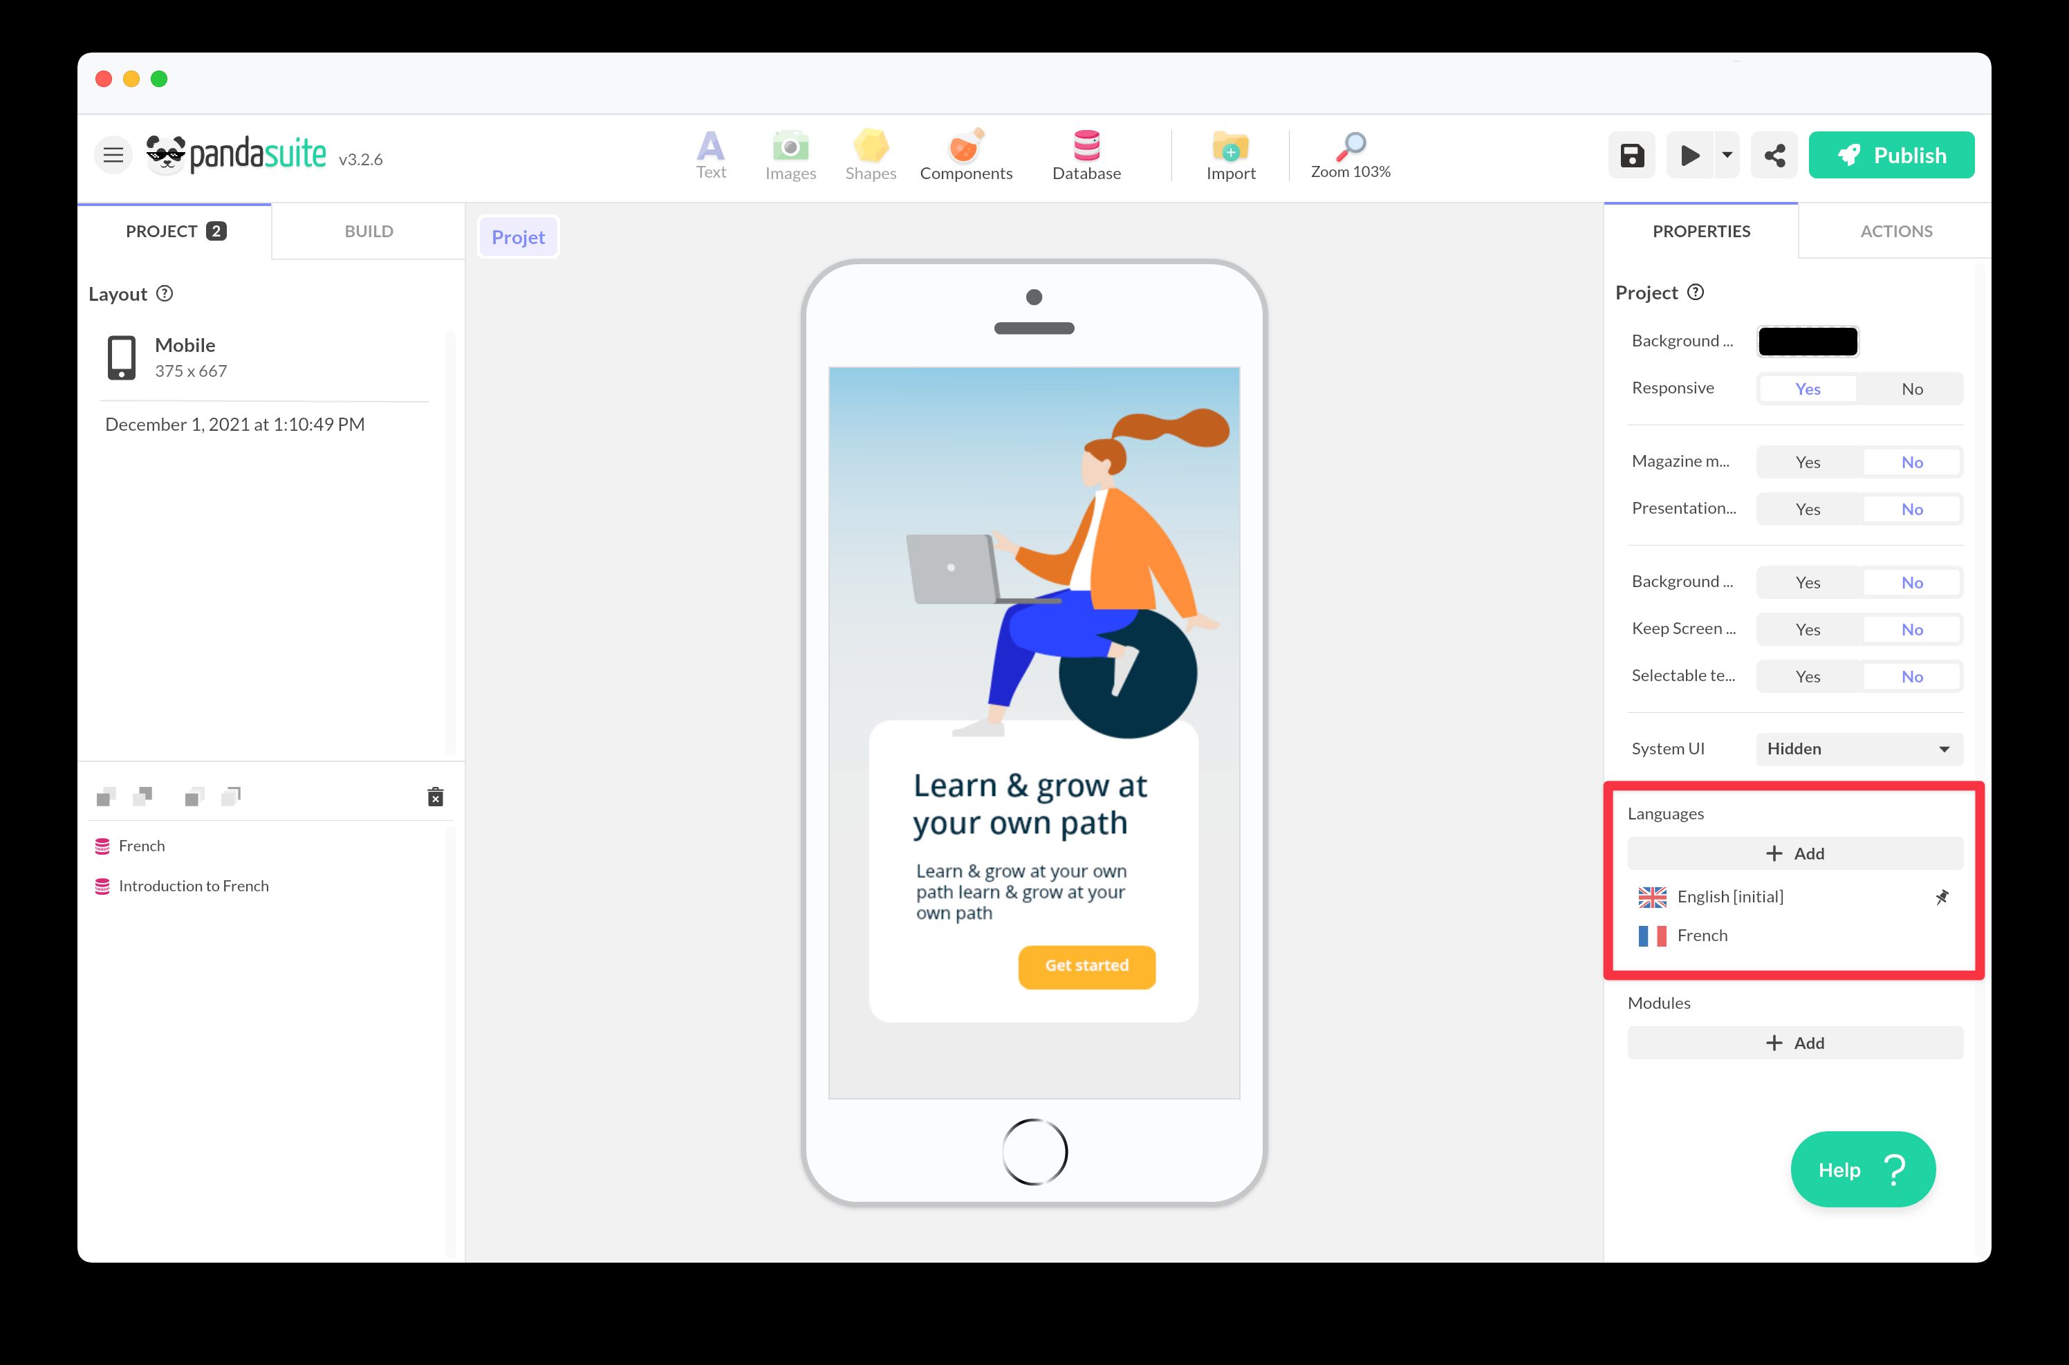The width and height of the screenshot is (2069, 1365).
Task: Click the share icon
Action: pyautogui.click(x=1774, y=156)
